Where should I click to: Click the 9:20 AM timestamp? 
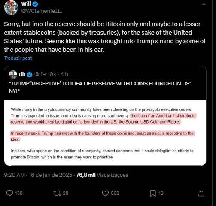click(x=15, y=175)
